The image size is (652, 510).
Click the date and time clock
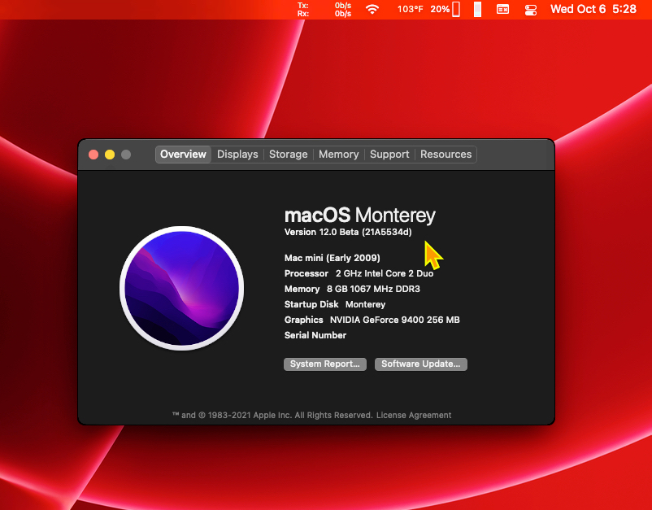click(593, 9)
